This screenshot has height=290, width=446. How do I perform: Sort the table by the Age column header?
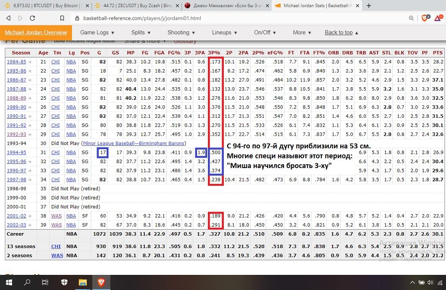[43, 53]
